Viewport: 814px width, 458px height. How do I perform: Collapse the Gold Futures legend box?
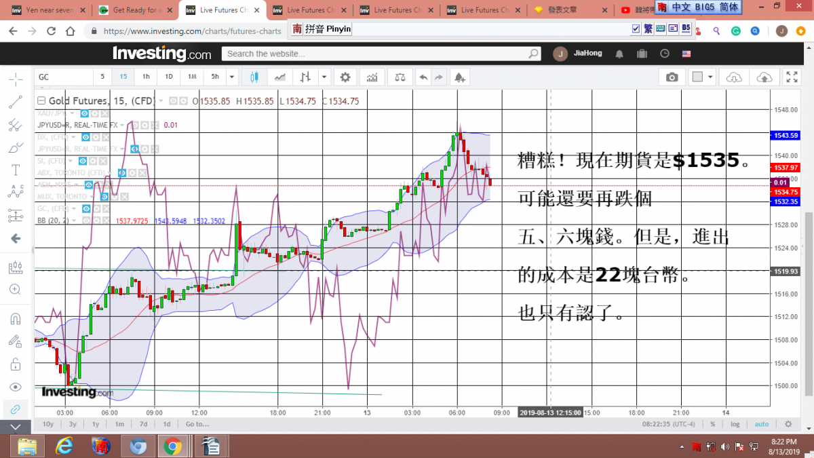[x=41, y=101]
